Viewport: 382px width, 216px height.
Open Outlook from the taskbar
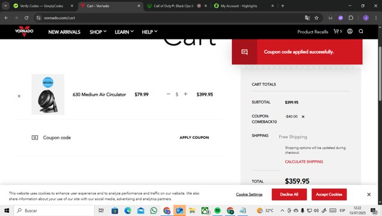pyautogui.click(x=179, y=211)
